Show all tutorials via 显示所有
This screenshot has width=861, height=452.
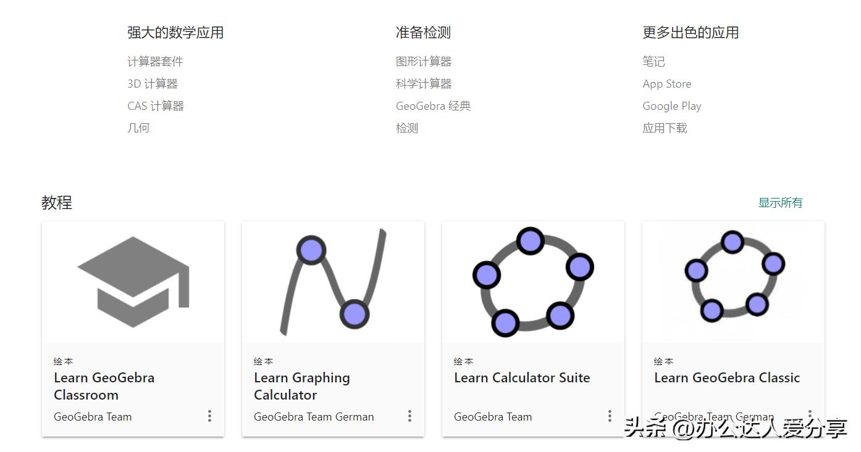coord(779,202)
